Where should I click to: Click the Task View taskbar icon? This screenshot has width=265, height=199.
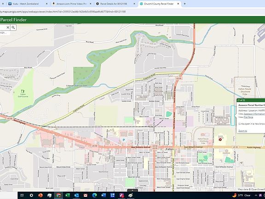(22, 195)
